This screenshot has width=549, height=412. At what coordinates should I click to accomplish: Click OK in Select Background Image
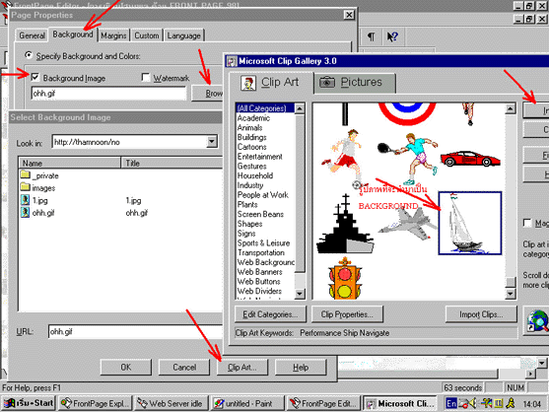(126, 368)
